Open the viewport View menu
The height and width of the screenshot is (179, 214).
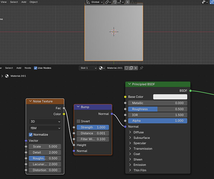(x=4, y=2)
